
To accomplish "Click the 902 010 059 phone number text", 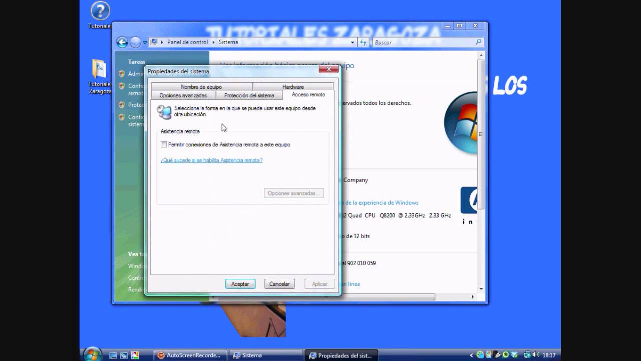I will (361, 263).
